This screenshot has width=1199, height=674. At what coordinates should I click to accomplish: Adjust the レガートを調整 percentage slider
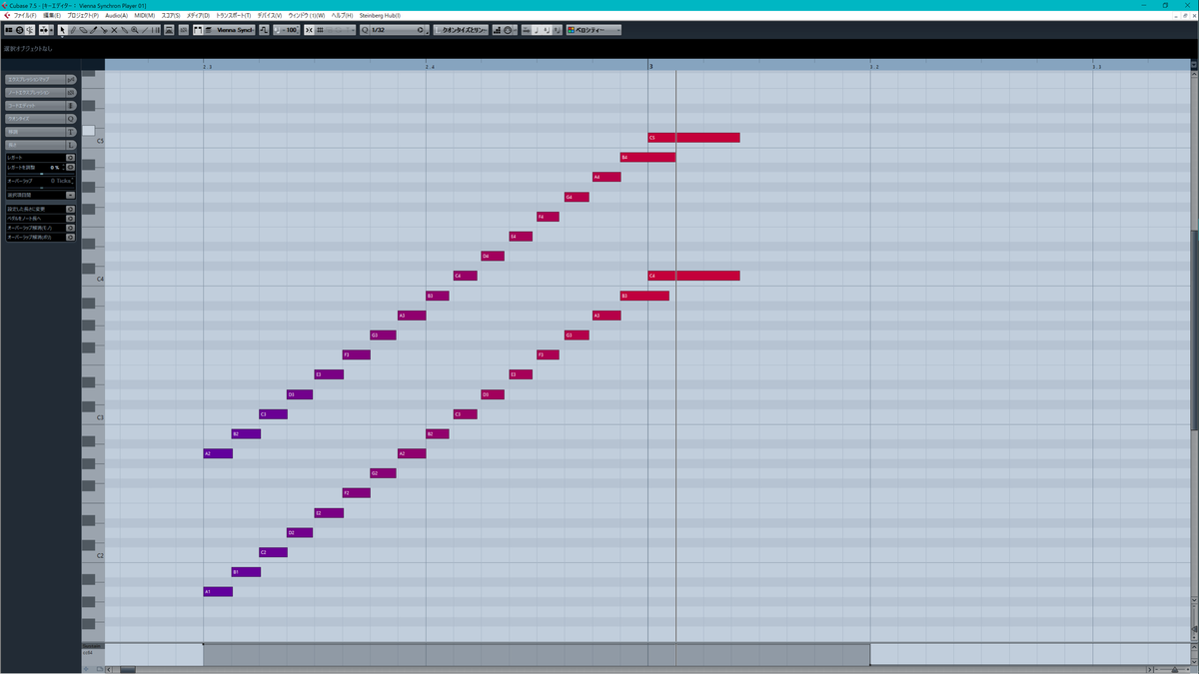[x=41, y=172]
